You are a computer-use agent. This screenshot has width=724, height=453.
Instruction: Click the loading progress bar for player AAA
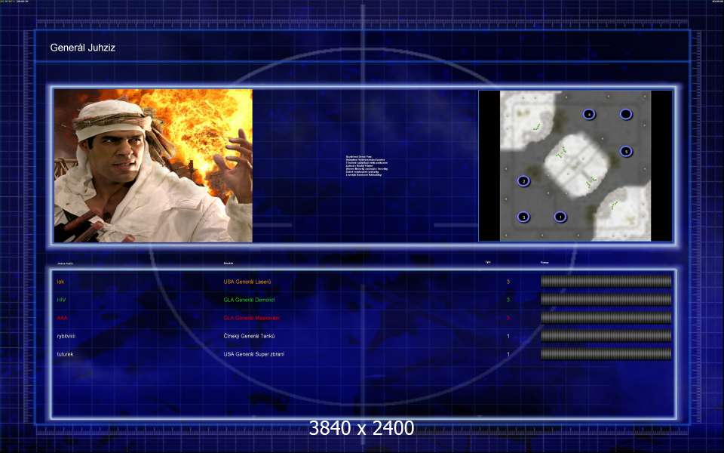click(606, 317)
